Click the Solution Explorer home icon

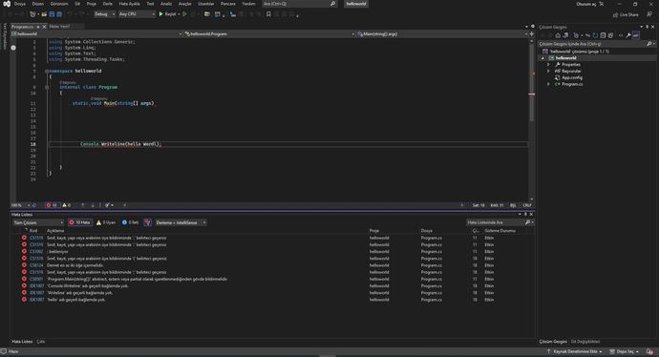pos(558,35)
